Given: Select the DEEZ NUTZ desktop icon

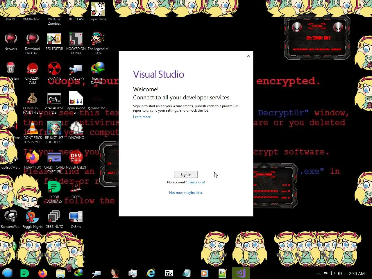Looking at the screenshot, I should pos(54,219).
